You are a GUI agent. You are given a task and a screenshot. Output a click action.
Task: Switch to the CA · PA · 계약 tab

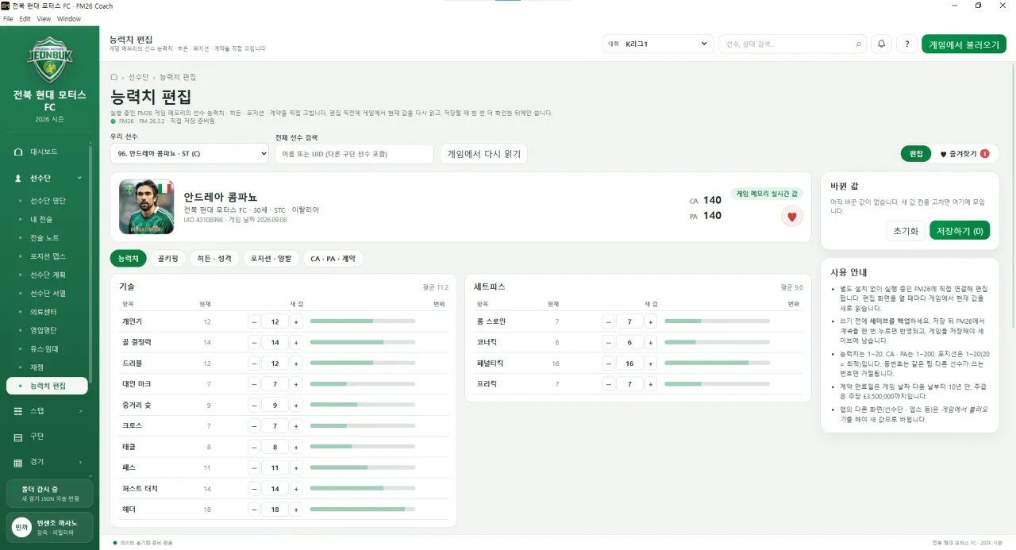coord(333,259)
